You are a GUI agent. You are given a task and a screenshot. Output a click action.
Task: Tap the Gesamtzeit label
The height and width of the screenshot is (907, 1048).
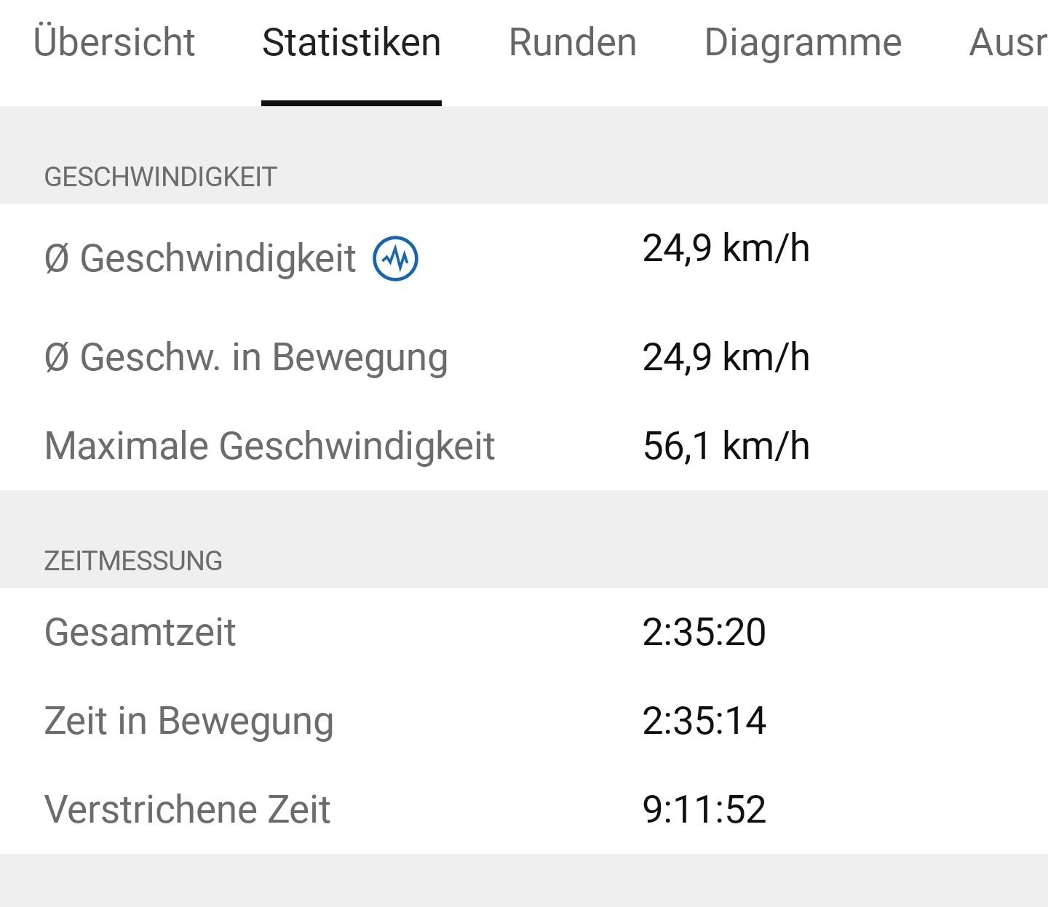tap(140, 632)
